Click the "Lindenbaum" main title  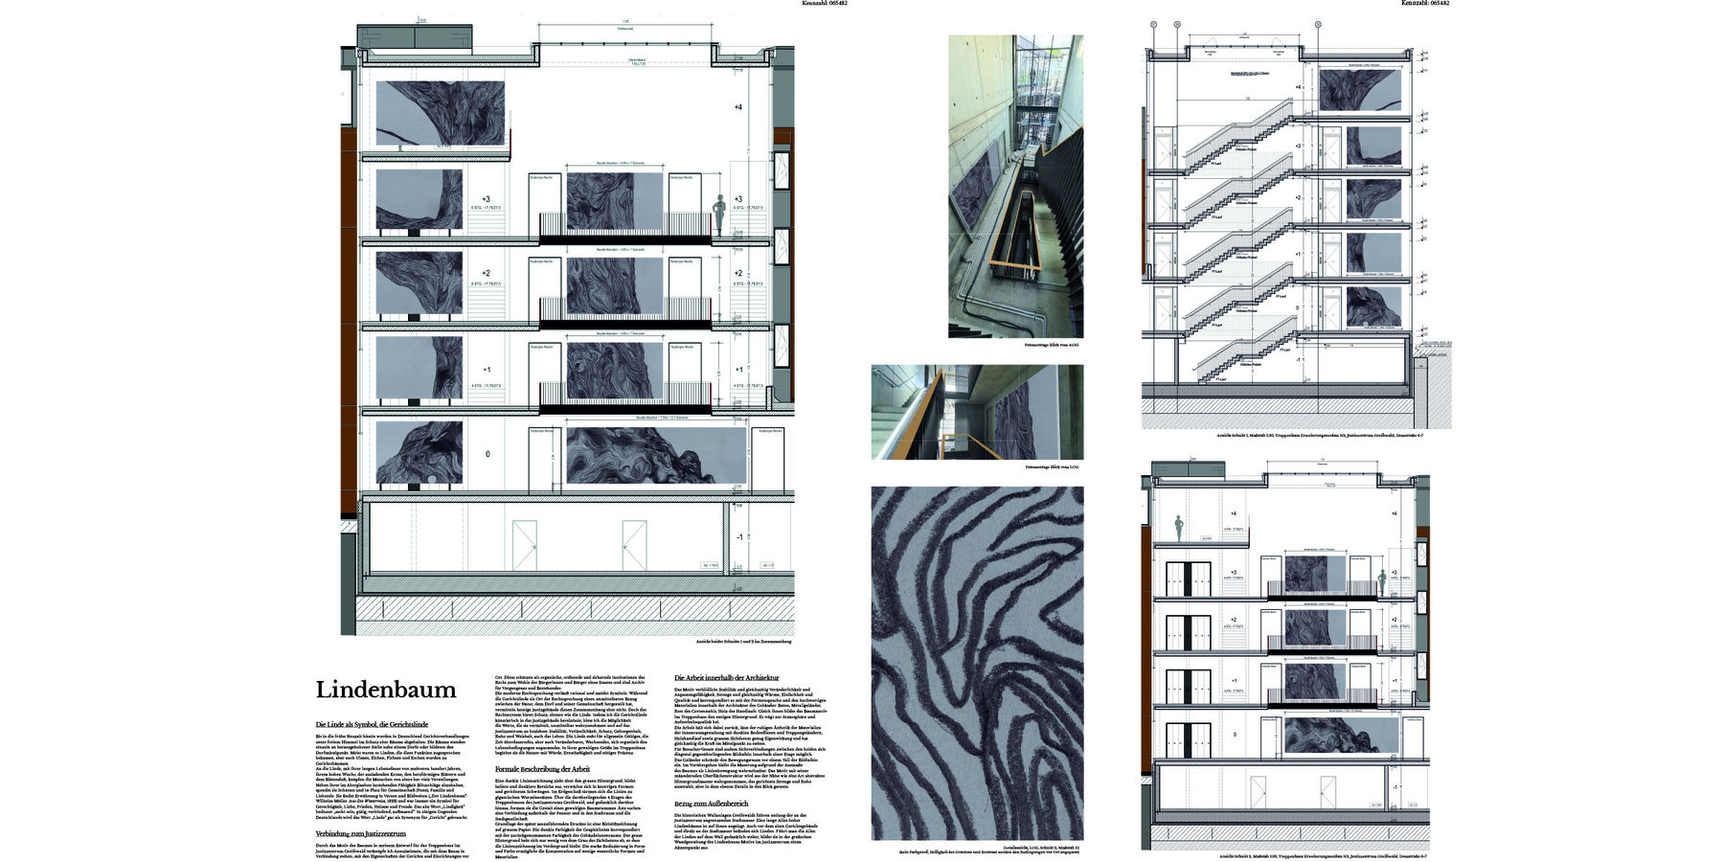(x=386, y=691)
